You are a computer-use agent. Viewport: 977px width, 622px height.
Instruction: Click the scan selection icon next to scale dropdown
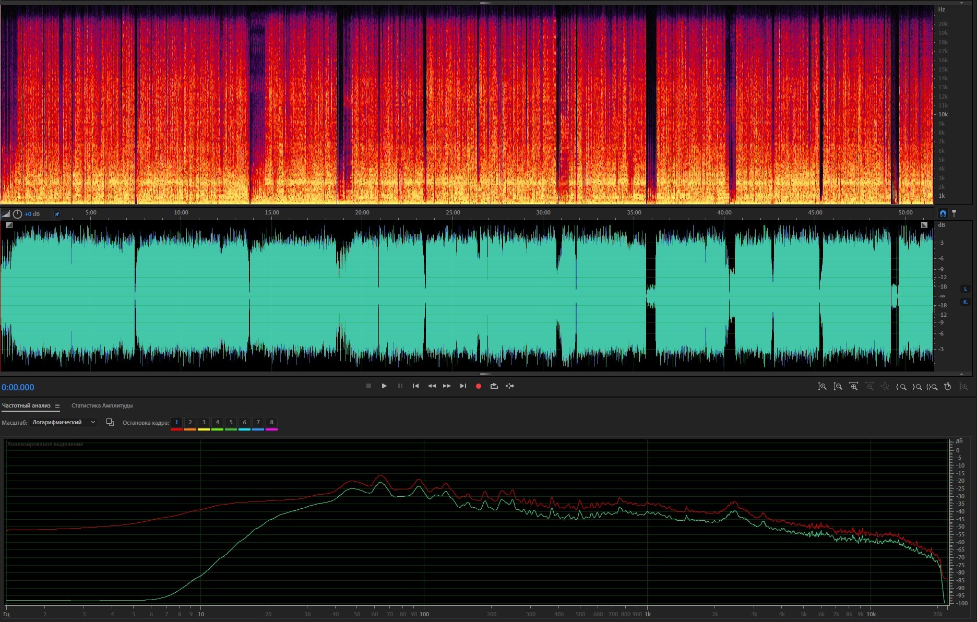tap(110, 422)
